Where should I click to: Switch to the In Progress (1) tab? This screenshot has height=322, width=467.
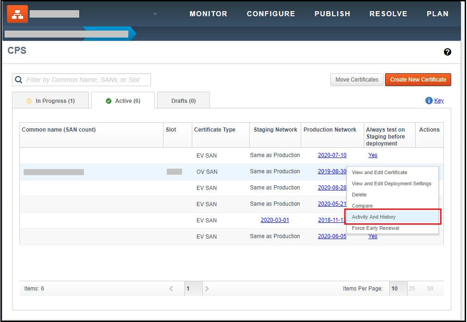(50, 101)
